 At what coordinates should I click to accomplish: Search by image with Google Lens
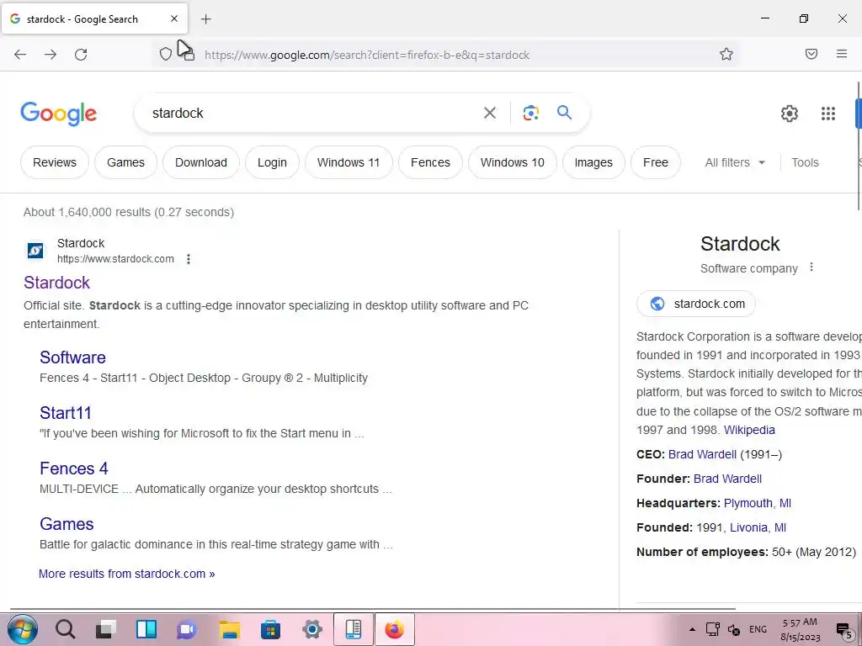pyautogui.click(x=530, y=113)
